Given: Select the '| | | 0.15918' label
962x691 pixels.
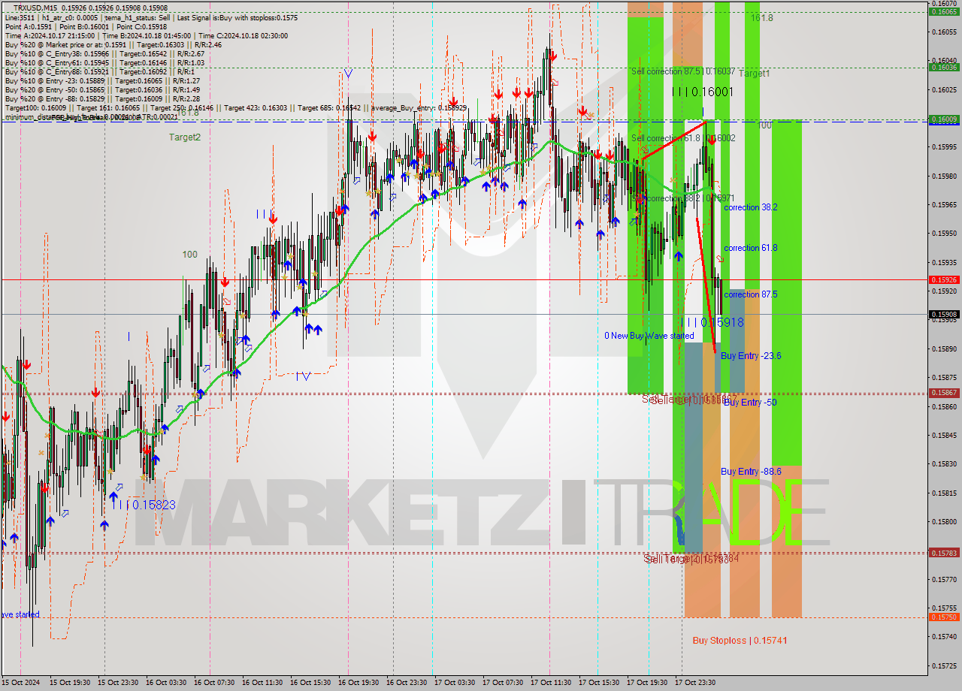Looking at the screenshot, I should point(714,322).
